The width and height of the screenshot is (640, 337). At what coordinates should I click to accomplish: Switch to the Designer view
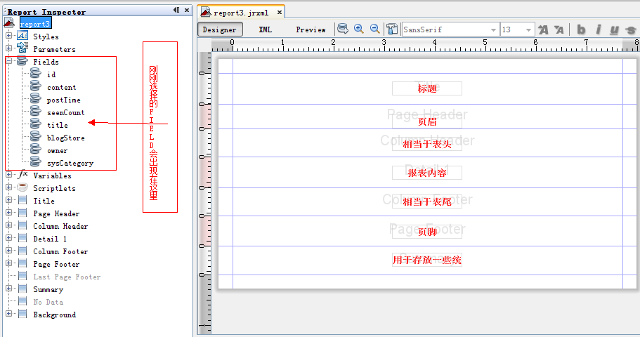click(x=220, y=29)
